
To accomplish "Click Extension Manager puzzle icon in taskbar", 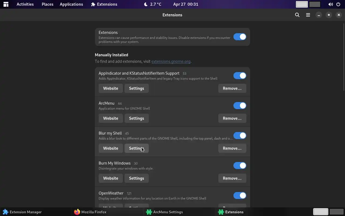I will [5, 212].
